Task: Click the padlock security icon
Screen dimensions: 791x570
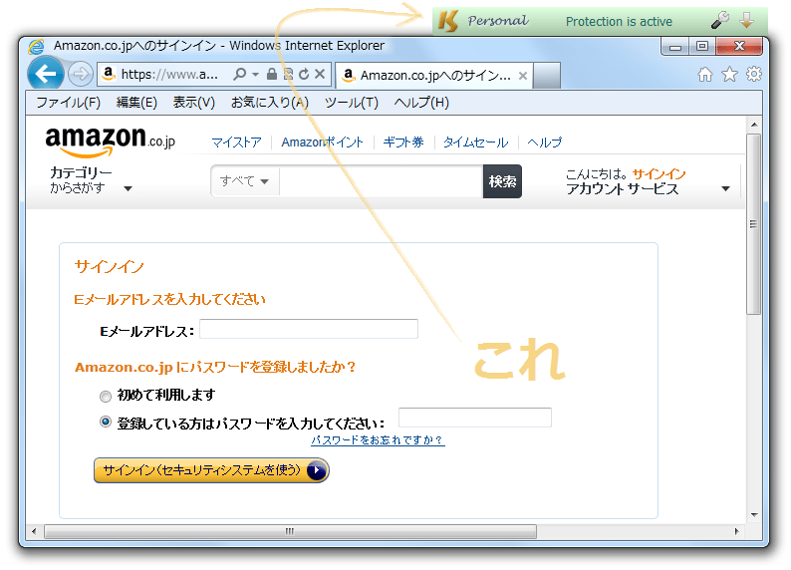Action: tap(271, 74)
